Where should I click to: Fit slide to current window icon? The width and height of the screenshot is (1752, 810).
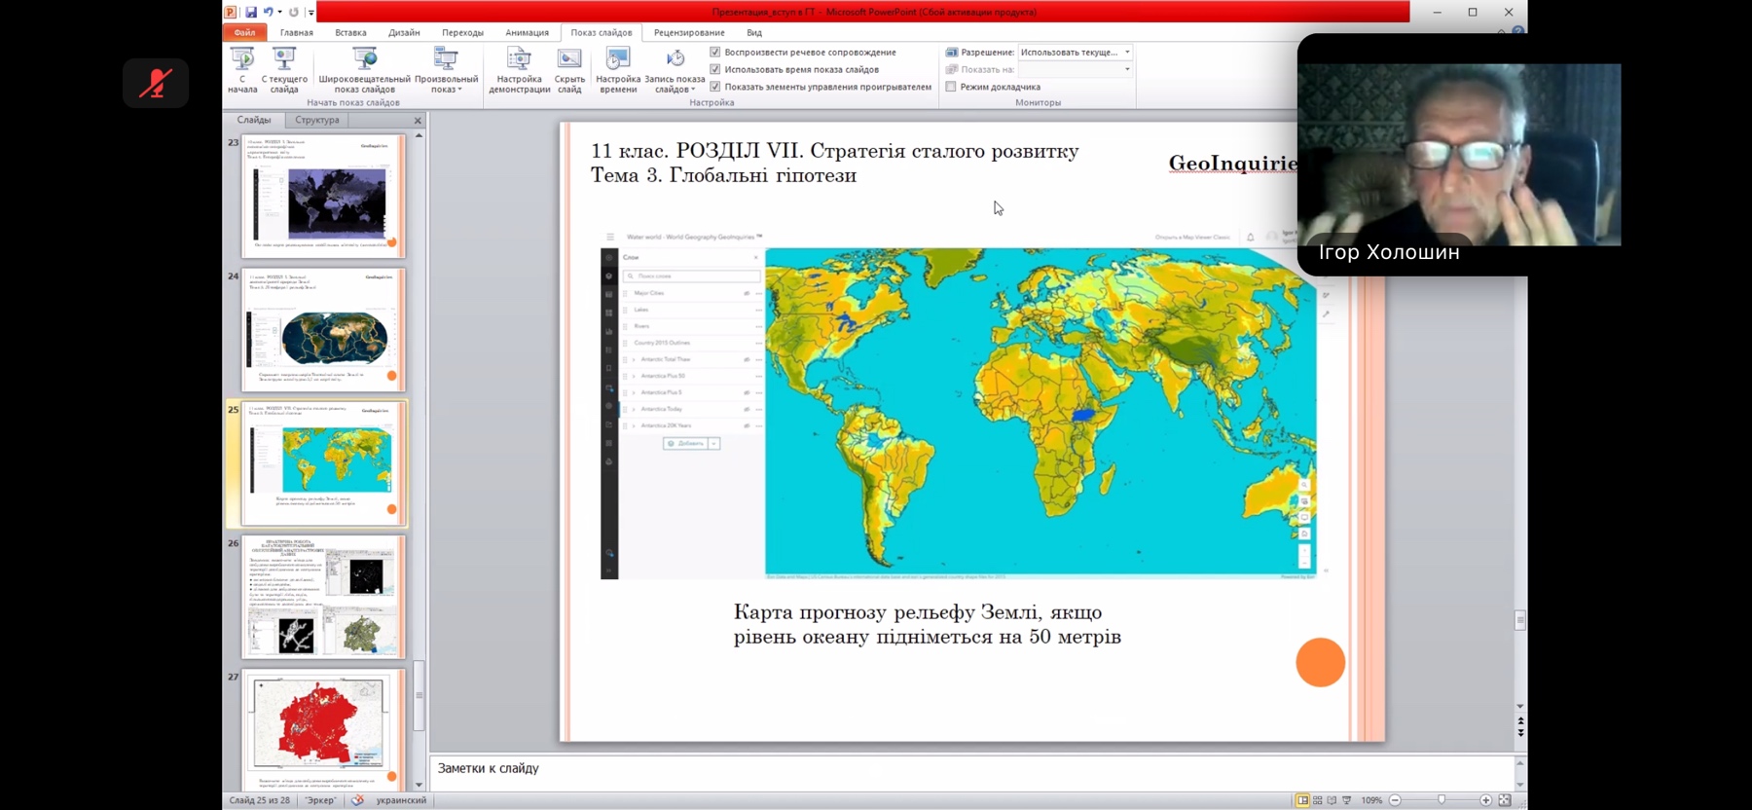pyautogui.click(x=1505, y=800)
